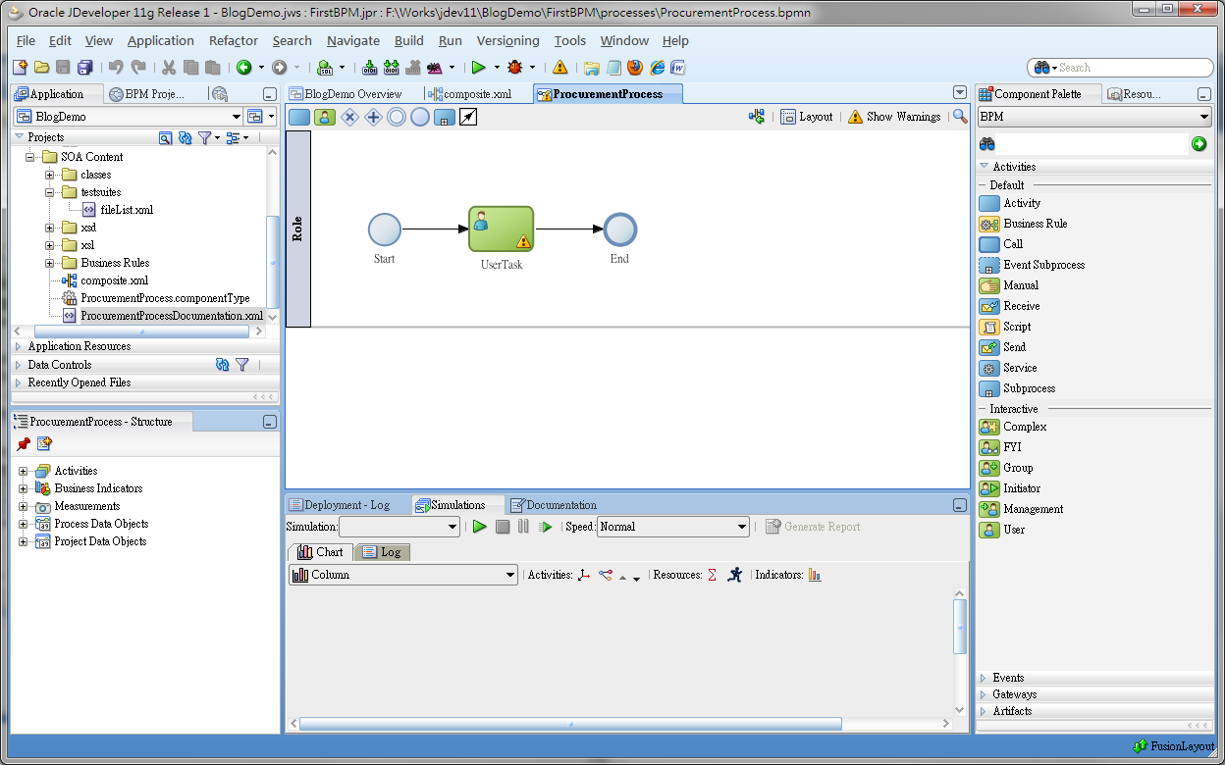Click the Generate Report button
Screen dimensions: 1225x765
813,527
